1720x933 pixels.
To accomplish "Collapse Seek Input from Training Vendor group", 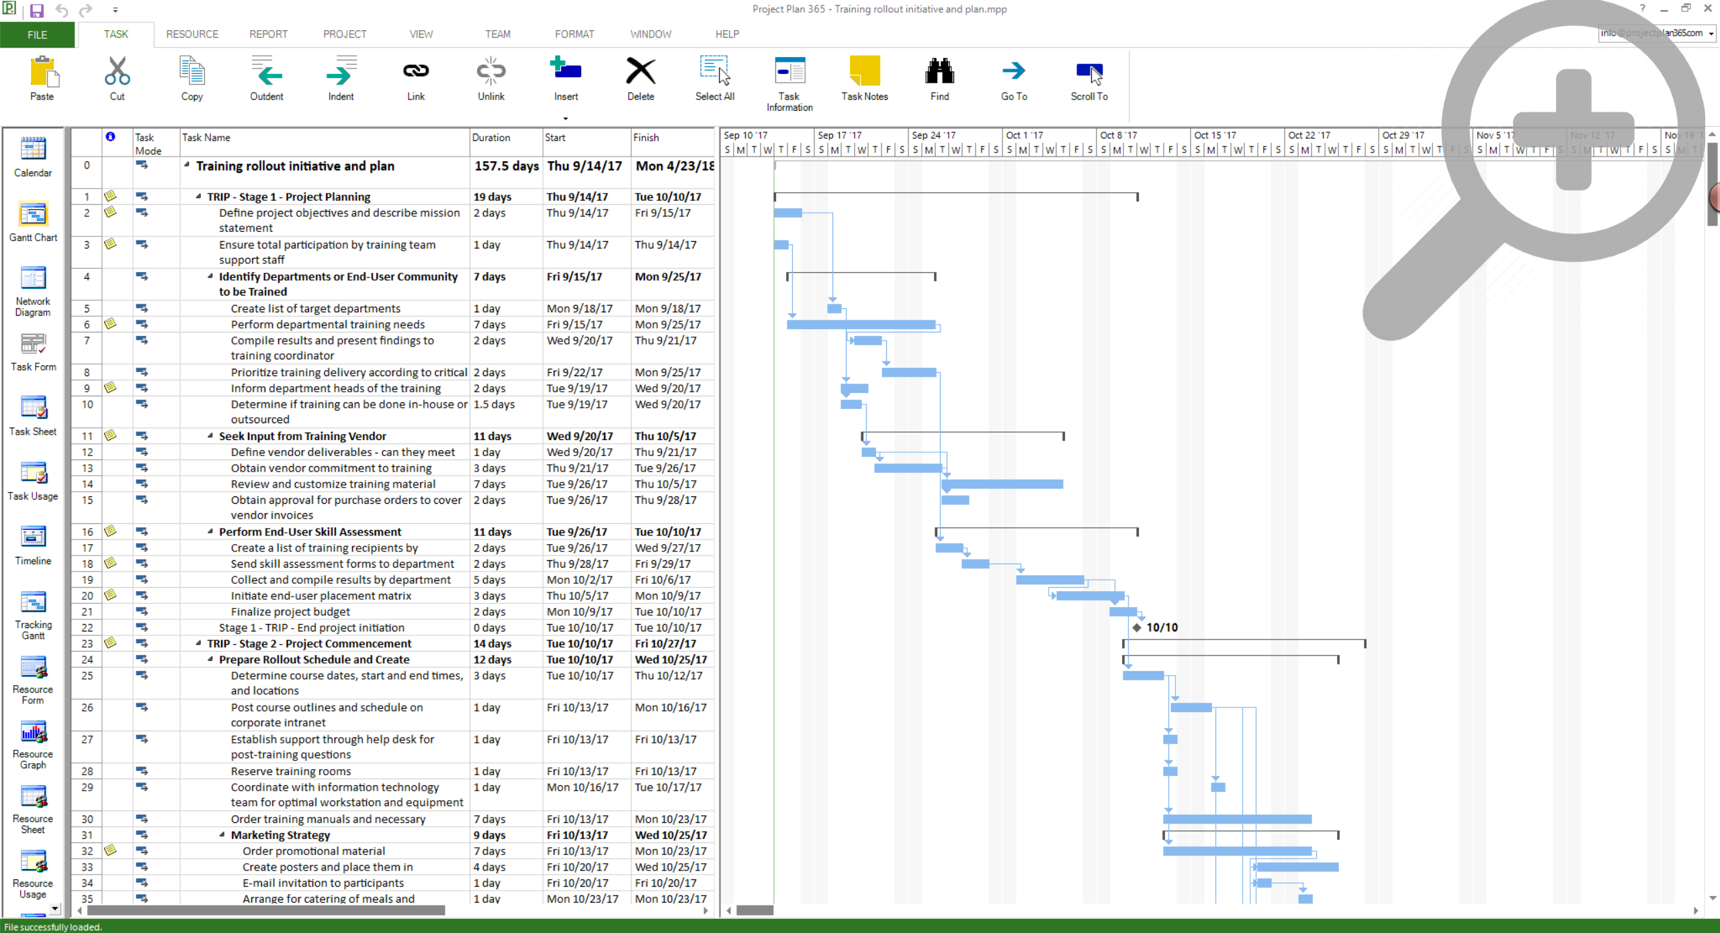I will 210,436.
